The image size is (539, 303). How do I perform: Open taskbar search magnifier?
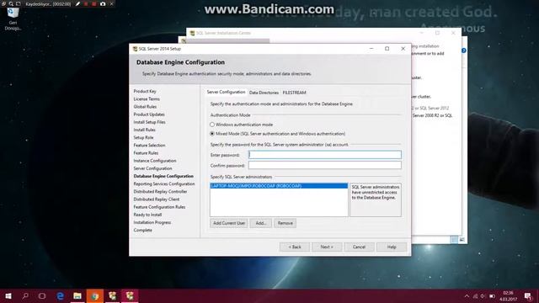pyautogui.click(x=25, y=295)
